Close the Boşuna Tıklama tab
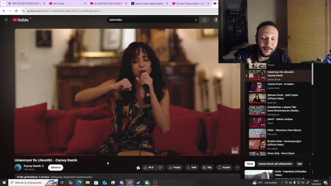331x186 pixels. [x=167, y=4]
